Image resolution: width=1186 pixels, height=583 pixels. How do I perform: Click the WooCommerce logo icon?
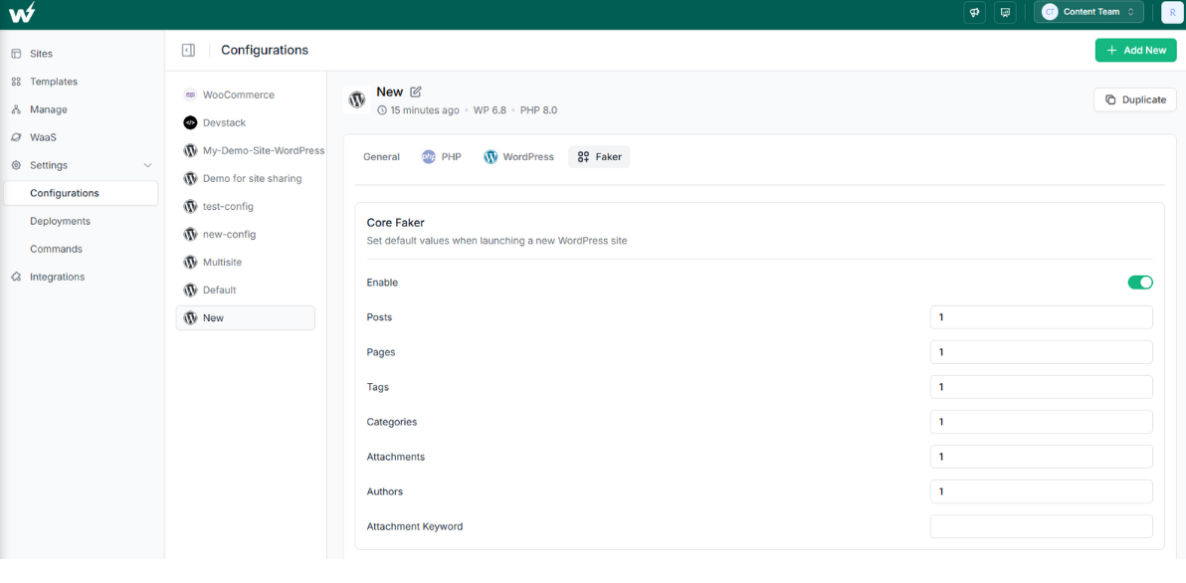click(191, 95)
